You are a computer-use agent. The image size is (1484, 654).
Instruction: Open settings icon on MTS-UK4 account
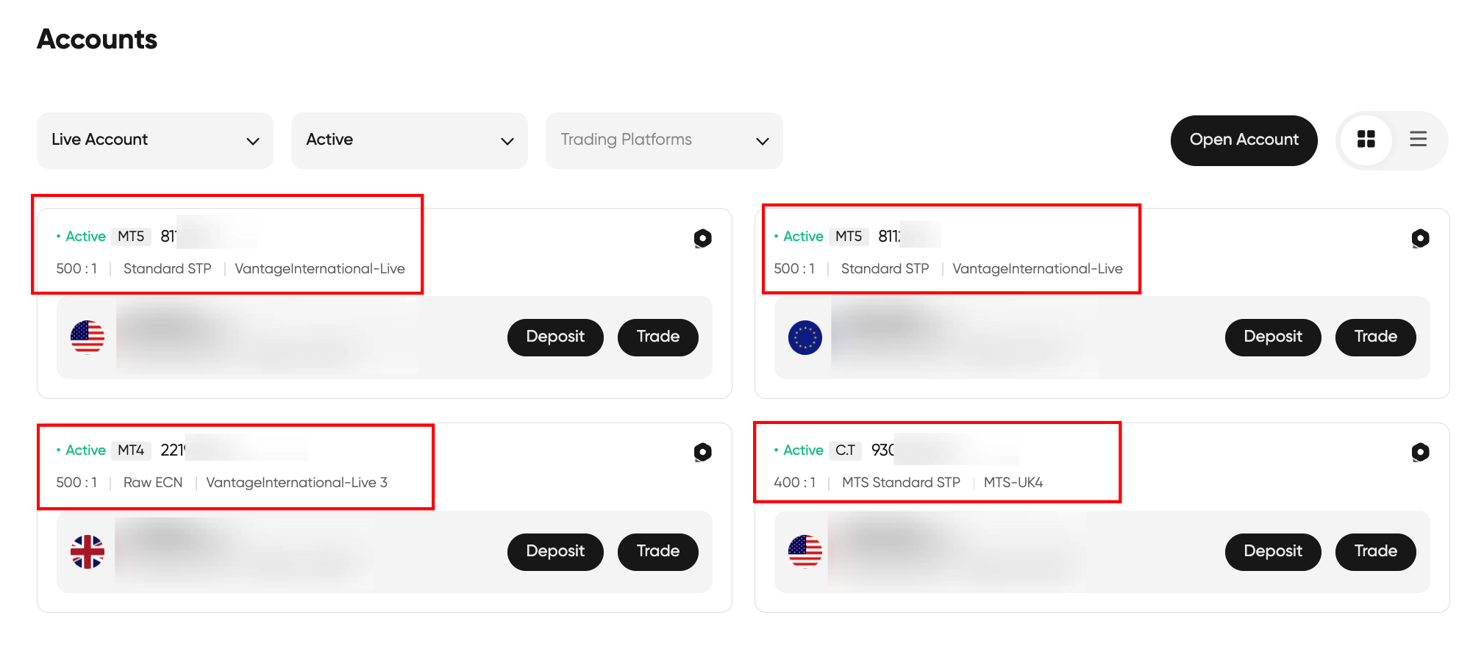tap(1420, 452)
